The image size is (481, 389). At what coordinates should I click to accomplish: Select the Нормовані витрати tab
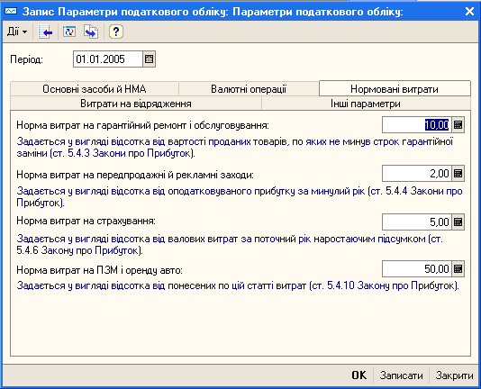(395, 89)
